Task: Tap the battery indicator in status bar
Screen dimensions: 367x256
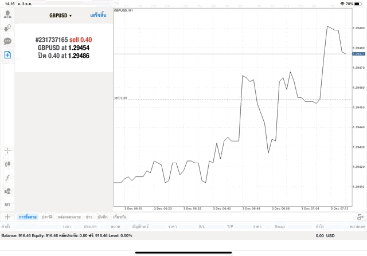Action: tap(358, 4)
